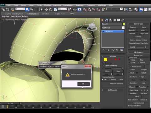This screenshot has height=113, width=151.
Task: Collapse the Selection rollout header
Action: (x=113, y=56)
